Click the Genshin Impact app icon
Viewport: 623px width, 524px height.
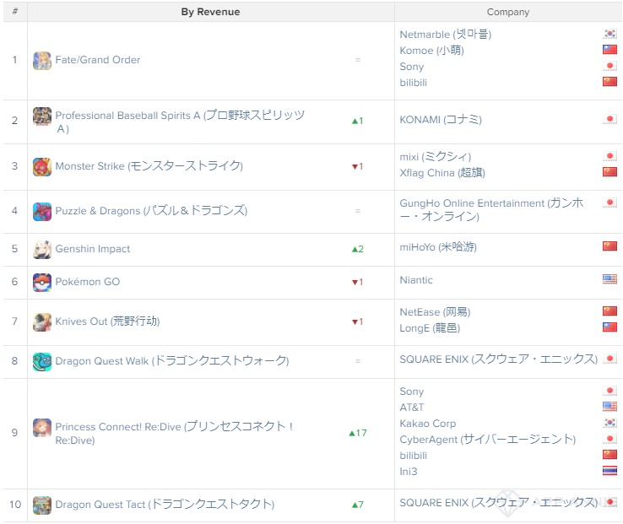(41, 250)
